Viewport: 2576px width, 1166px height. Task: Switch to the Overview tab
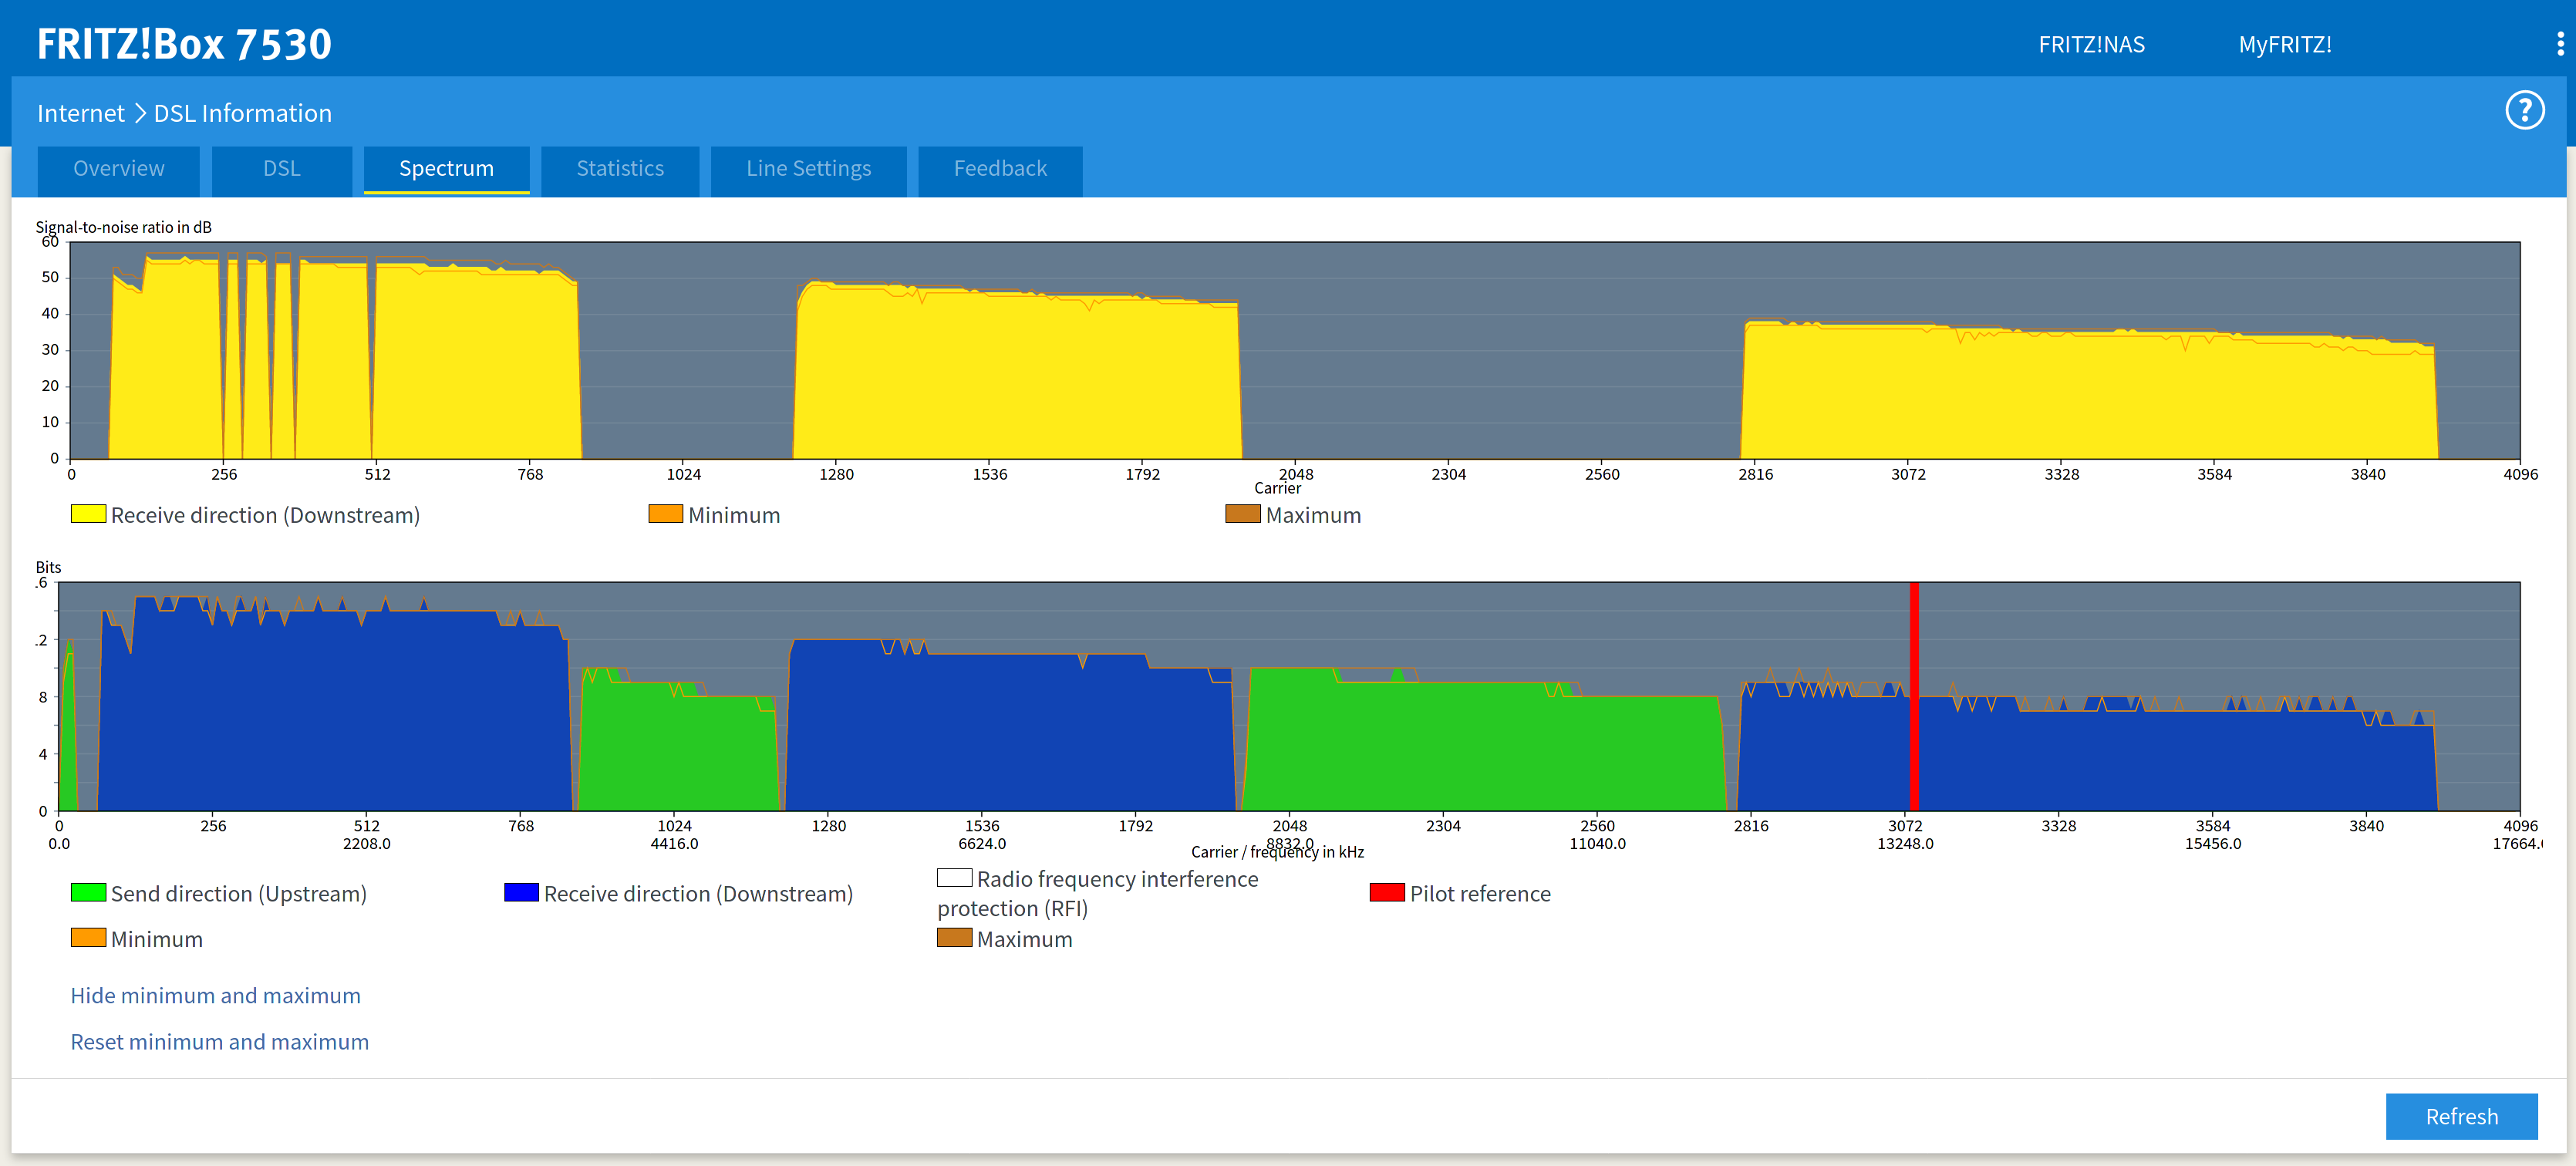click(118, 169)
